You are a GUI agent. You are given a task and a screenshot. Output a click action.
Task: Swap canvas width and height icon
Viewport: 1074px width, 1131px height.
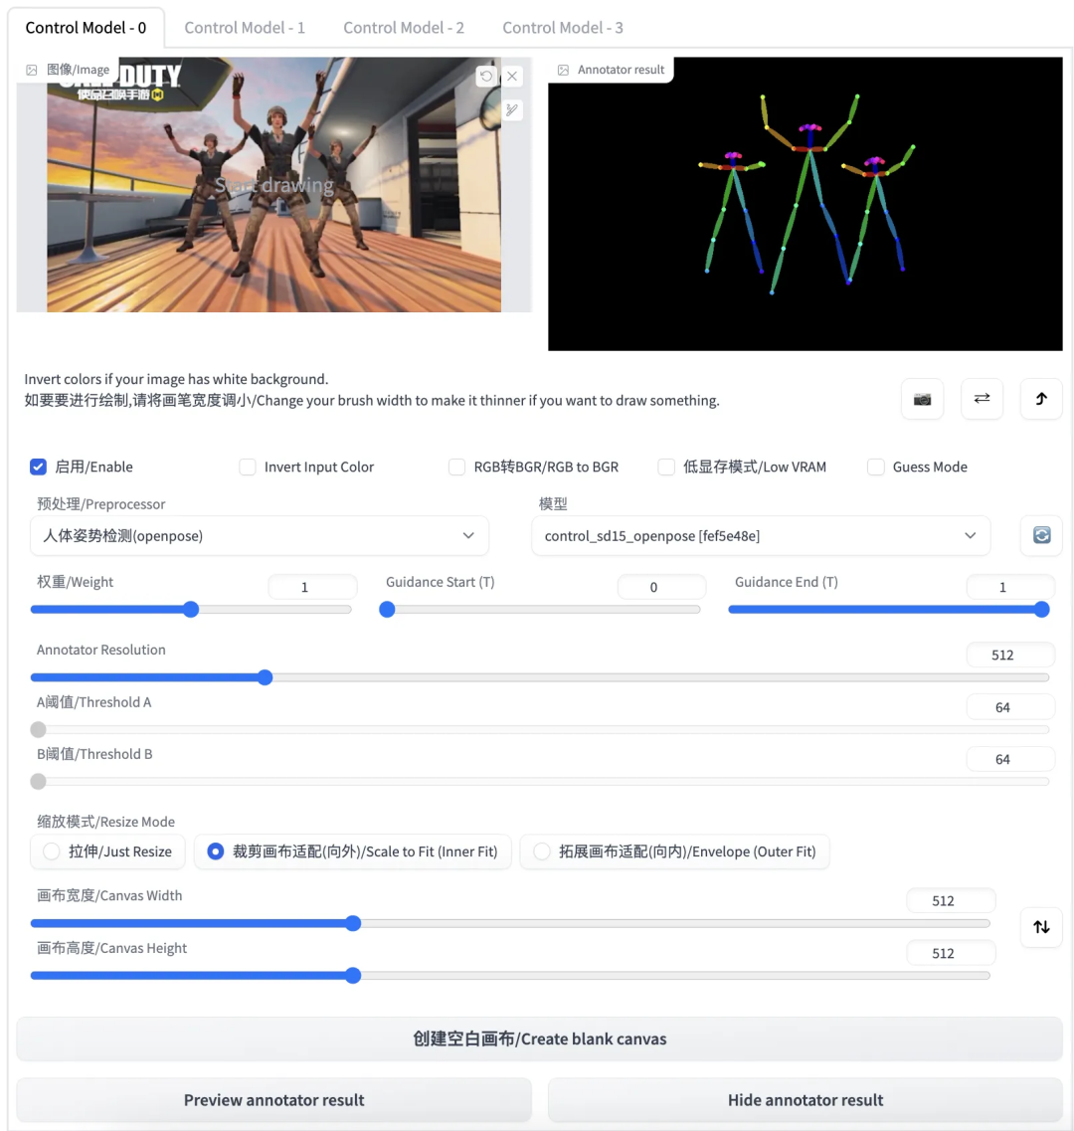click(1041, 927)
